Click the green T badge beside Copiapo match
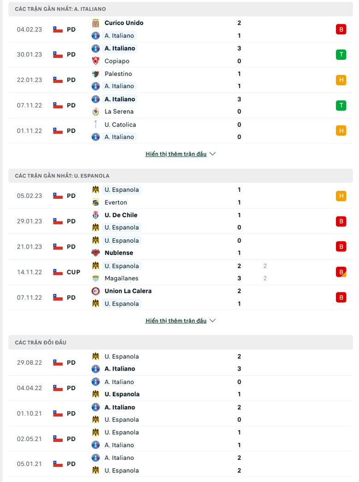359x482 pixels. [x=341, y=54]
